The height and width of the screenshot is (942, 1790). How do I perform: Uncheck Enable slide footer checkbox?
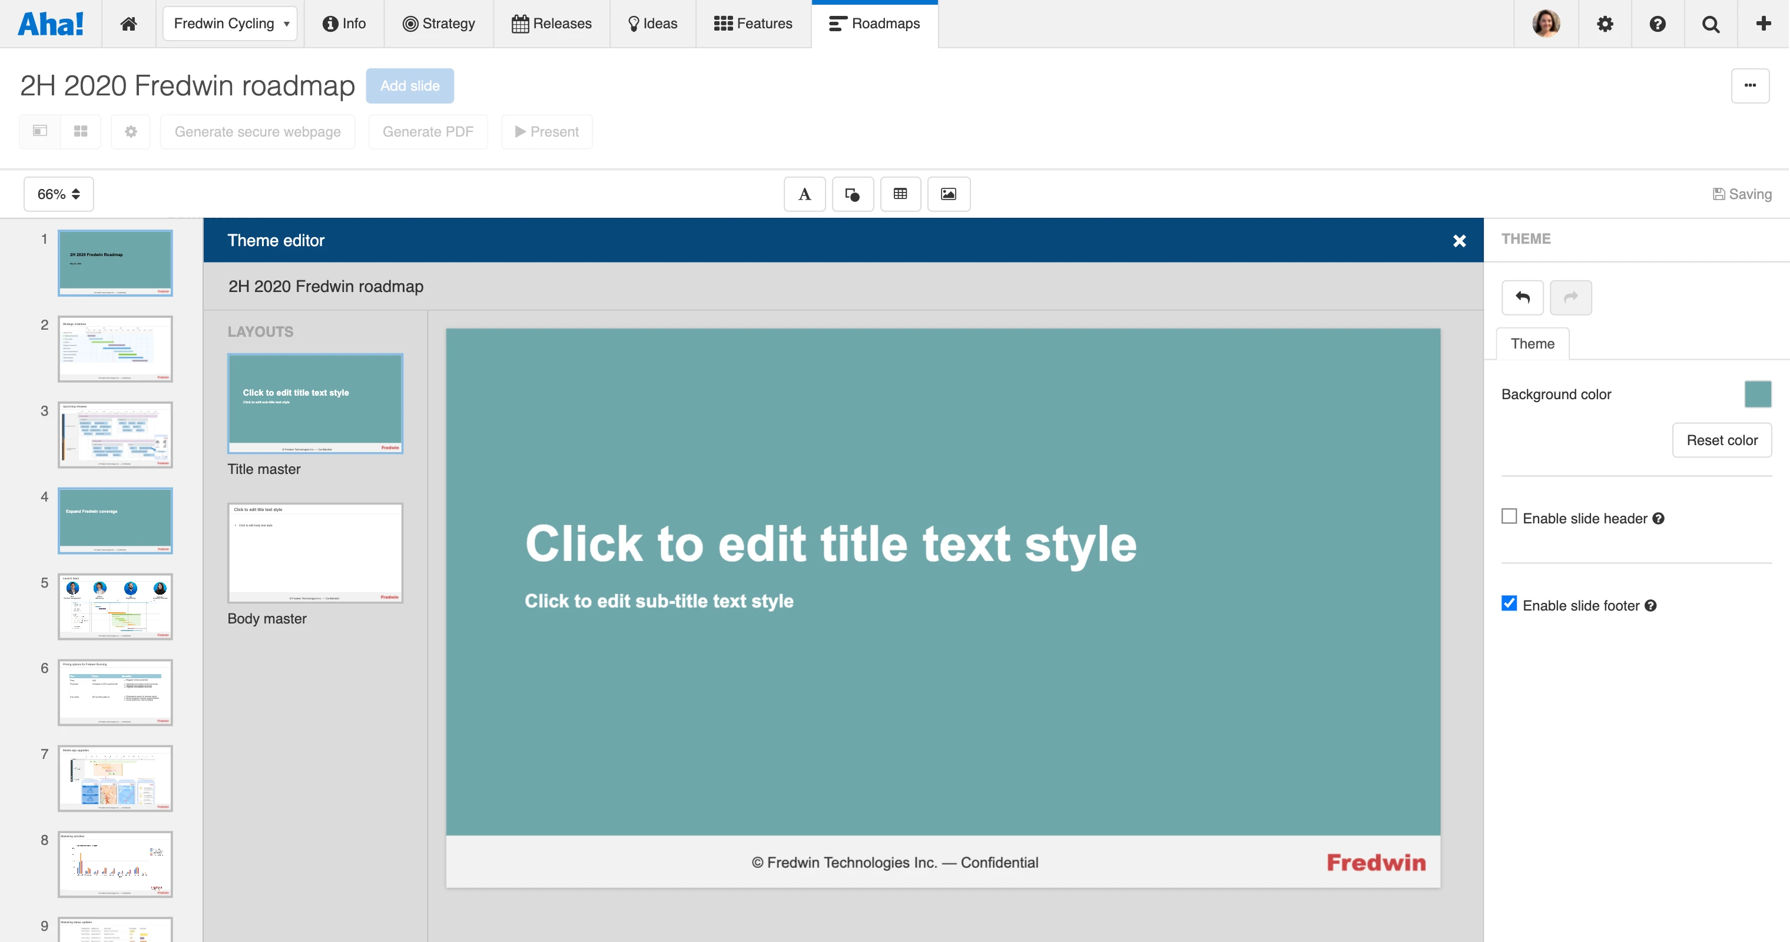1509,603
